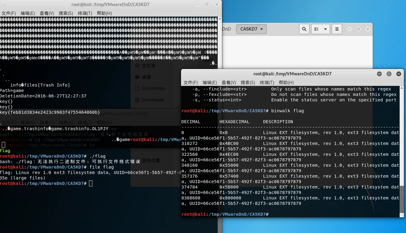
Task: Click the binwalk terminal vertical scrollbar
Action: pos(402,151)
